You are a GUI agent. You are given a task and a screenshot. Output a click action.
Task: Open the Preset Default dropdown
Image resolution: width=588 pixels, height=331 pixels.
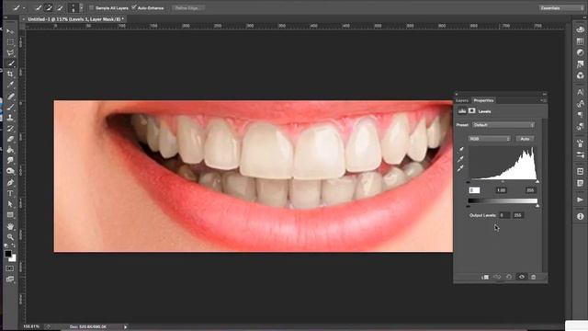pyautogui.click(x=503, y=125)
